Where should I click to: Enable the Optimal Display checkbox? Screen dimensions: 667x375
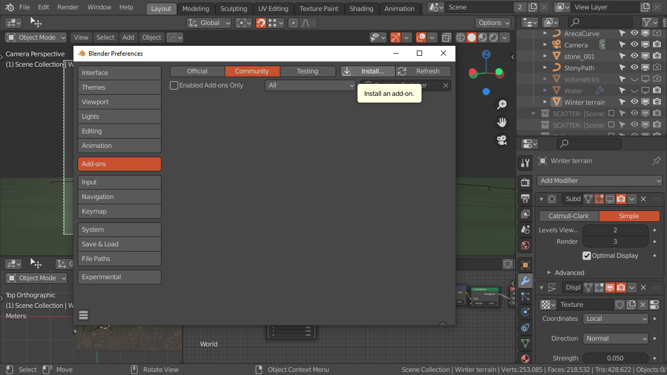[x=586, y=255]
